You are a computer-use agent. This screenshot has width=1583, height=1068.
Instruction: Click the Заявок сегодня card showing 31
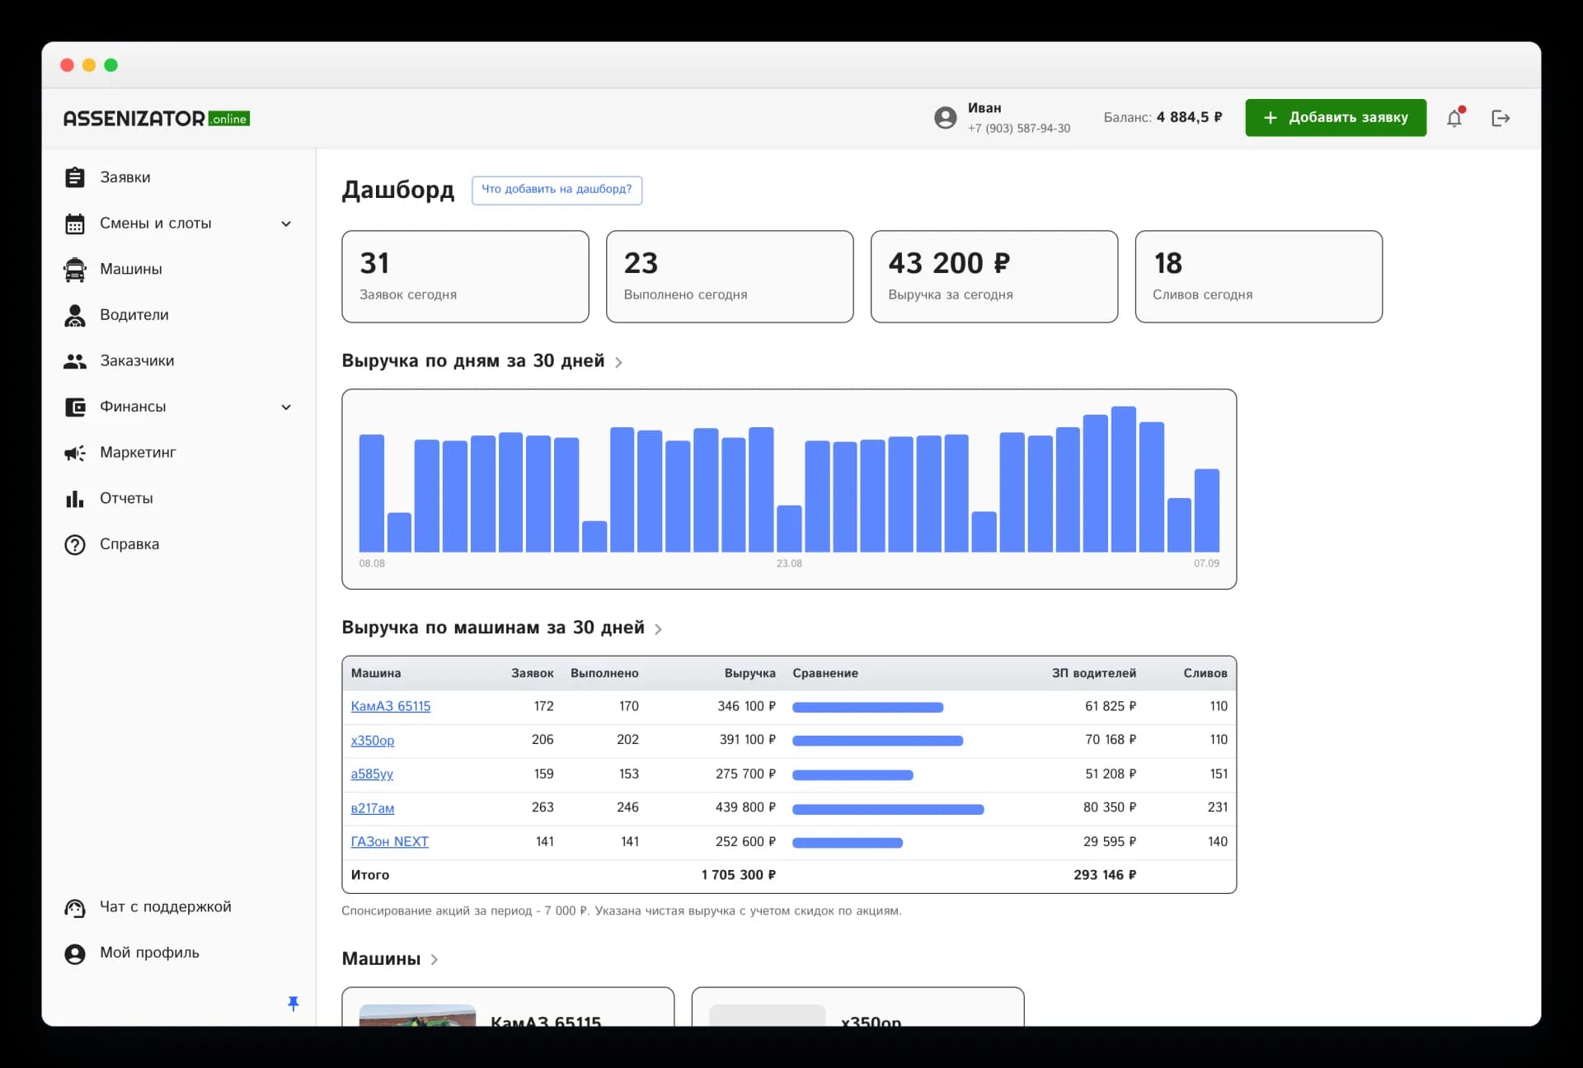click(465, 276)
